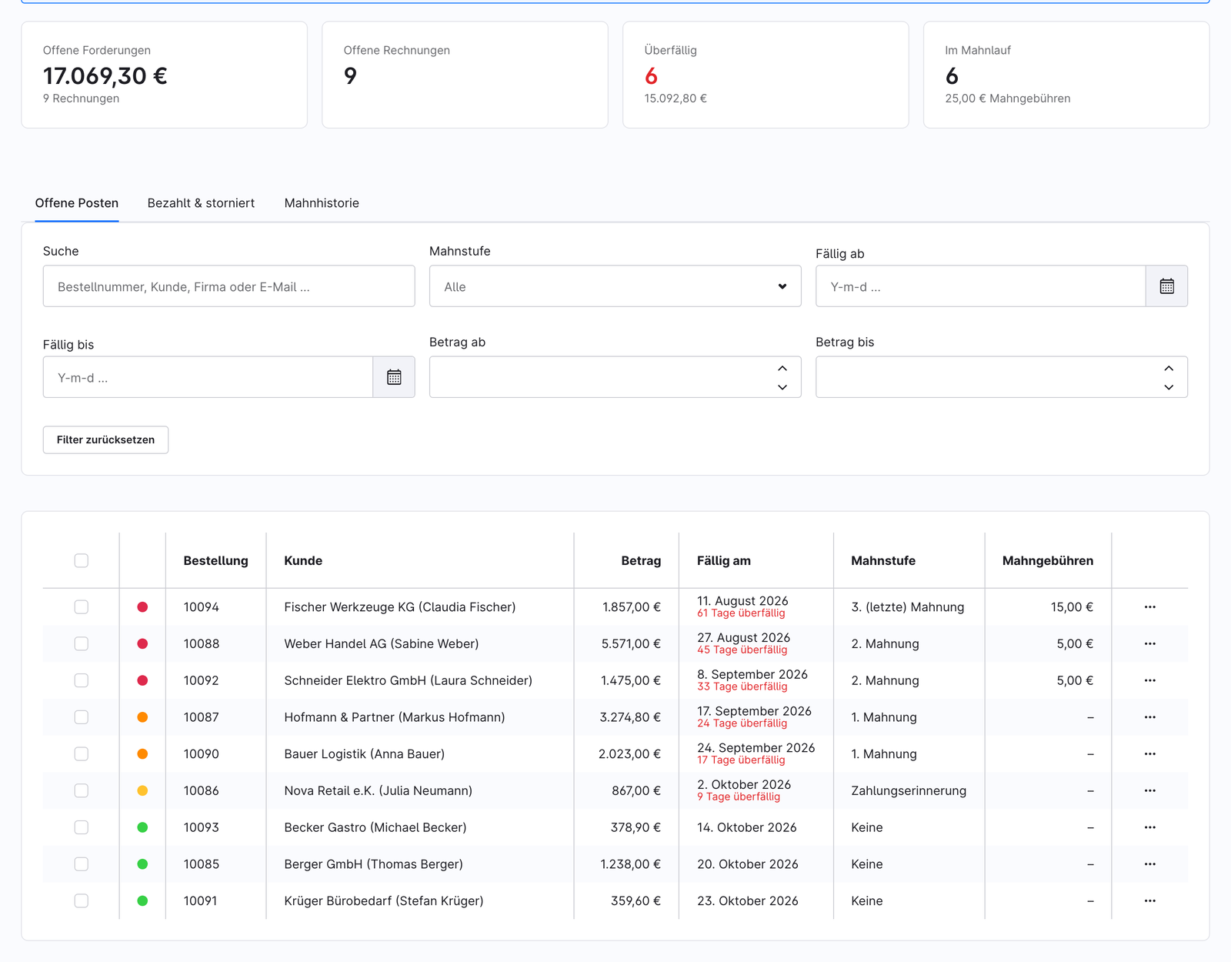The height and width of the screenshot is (962, 1231).
Task: Tick the select-all checkbox in table header
Action: coord(81,560)
